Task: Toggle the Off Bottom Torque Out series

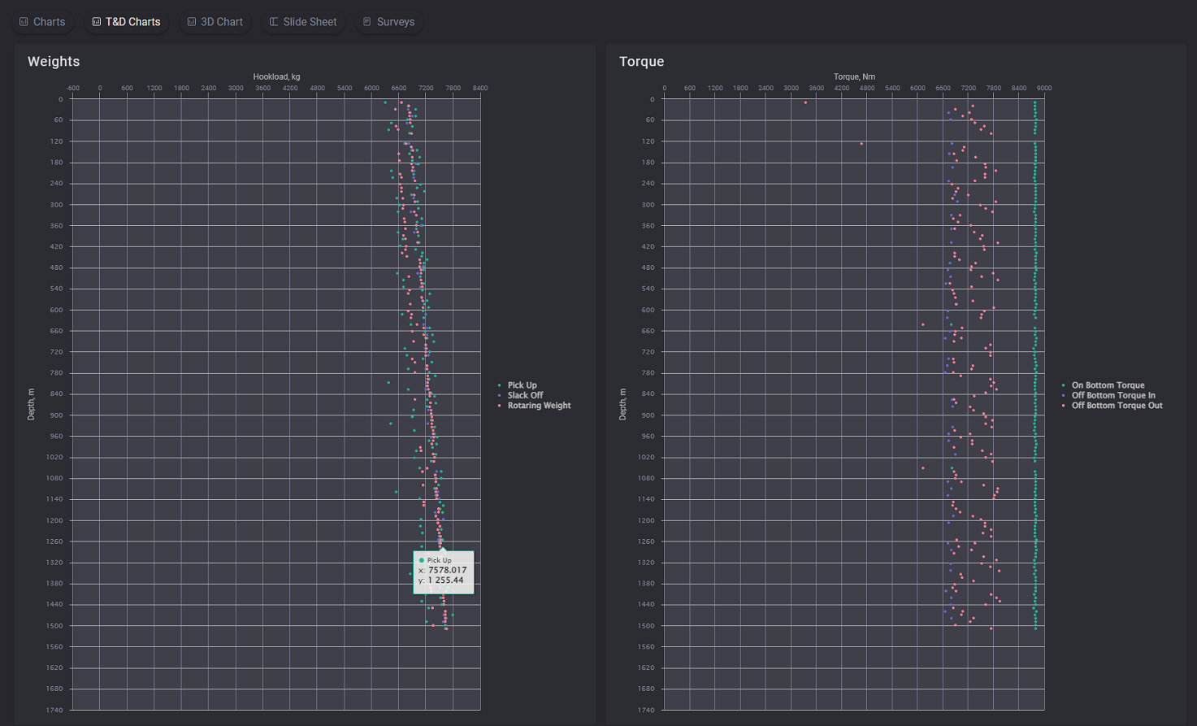Action: [x=1116, y=405]
